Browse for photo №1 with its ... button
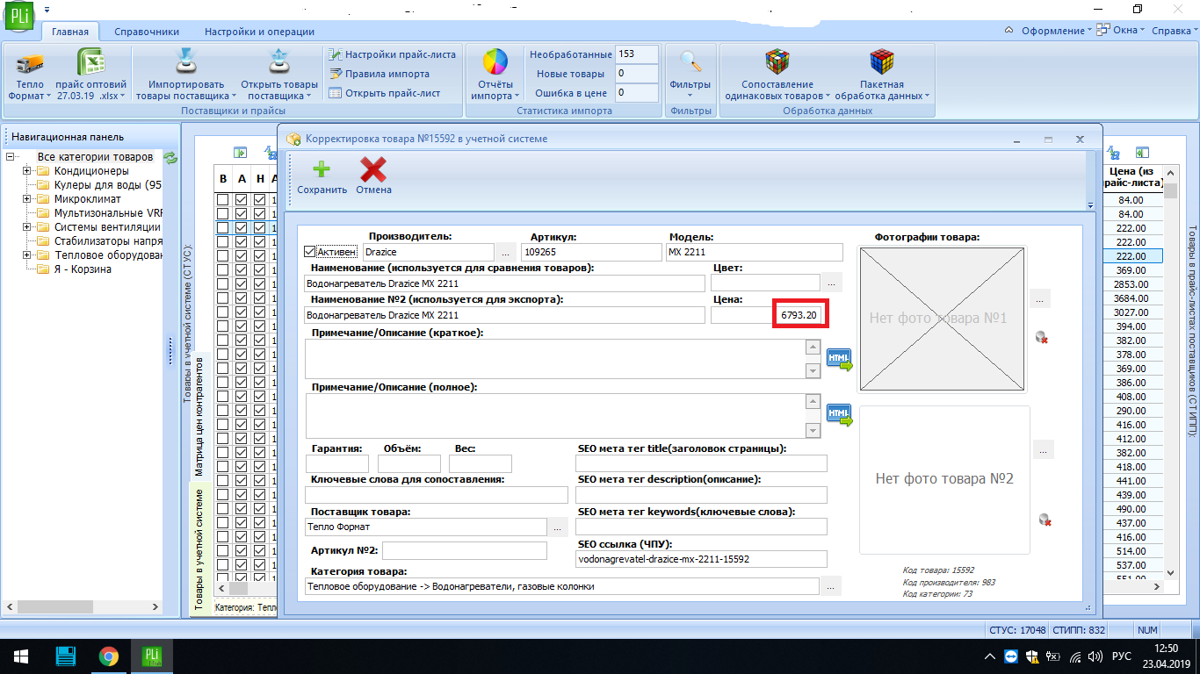1200x674 pixels. (x=1040, y=299)
